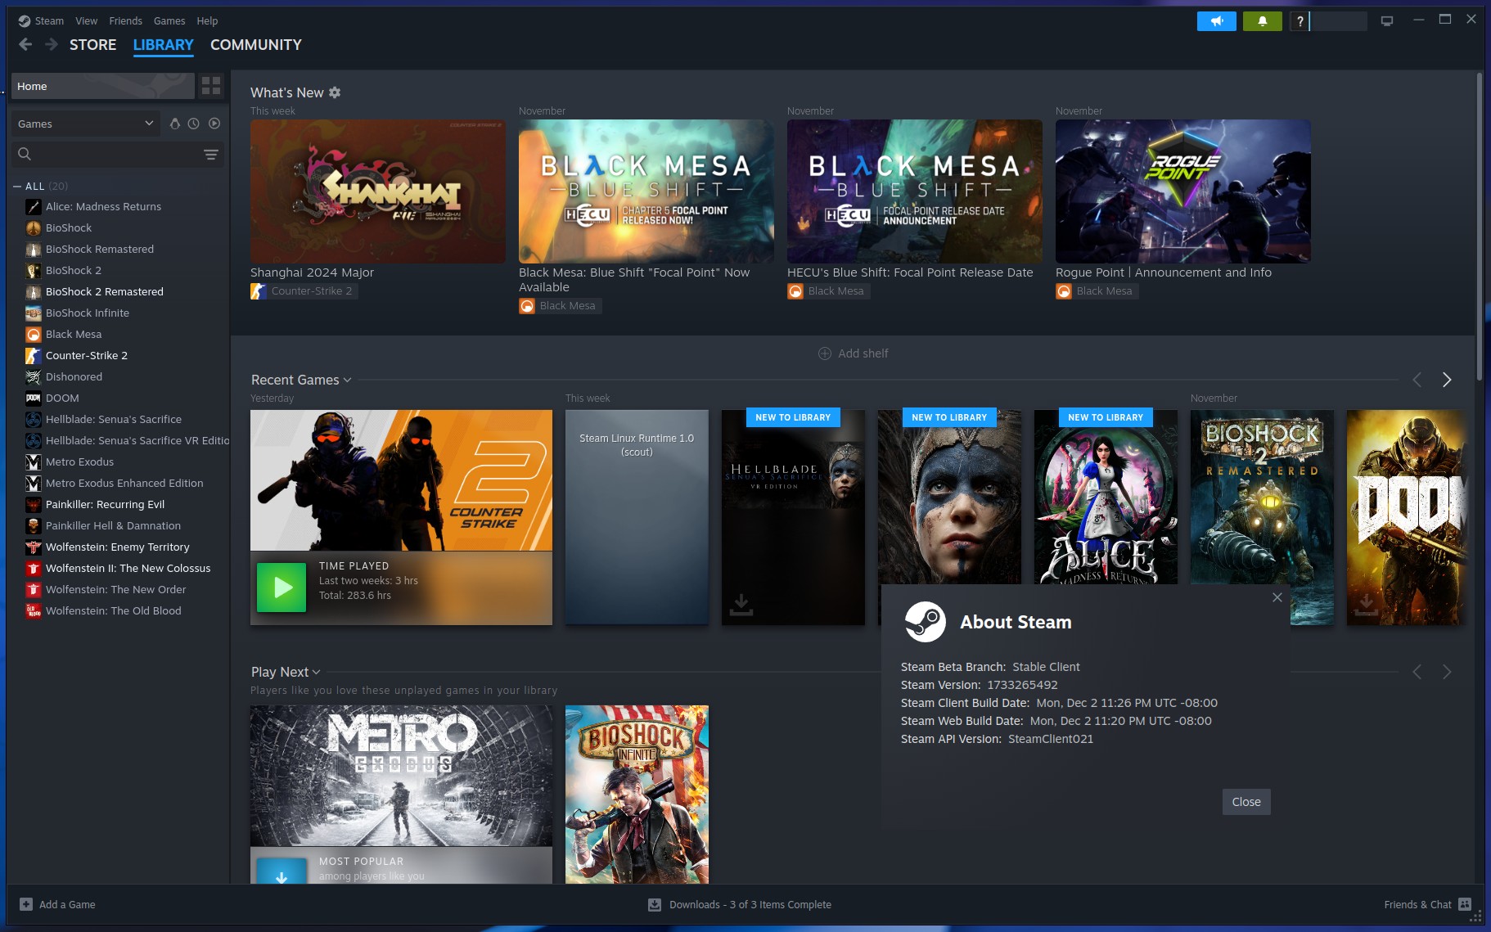Screen dimensions: 1491x932
Task: Open Friends & Chat list icon
Action: [x=1465, y=904]
